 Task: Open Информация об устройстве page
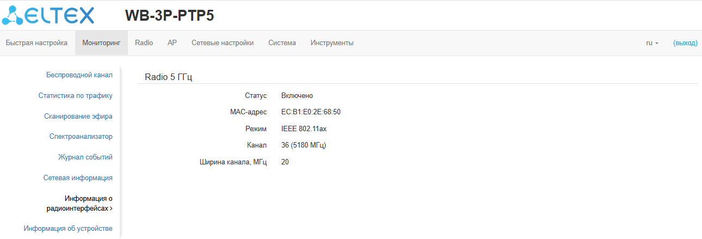click(x=68, y=228)
